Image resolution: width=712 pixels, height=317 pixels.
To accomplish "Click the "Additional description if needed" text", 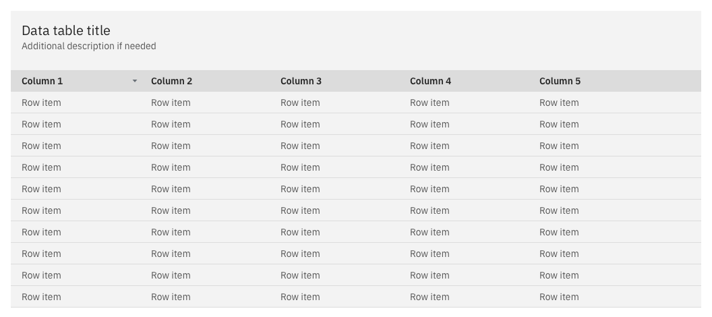I will coord(89,46).
